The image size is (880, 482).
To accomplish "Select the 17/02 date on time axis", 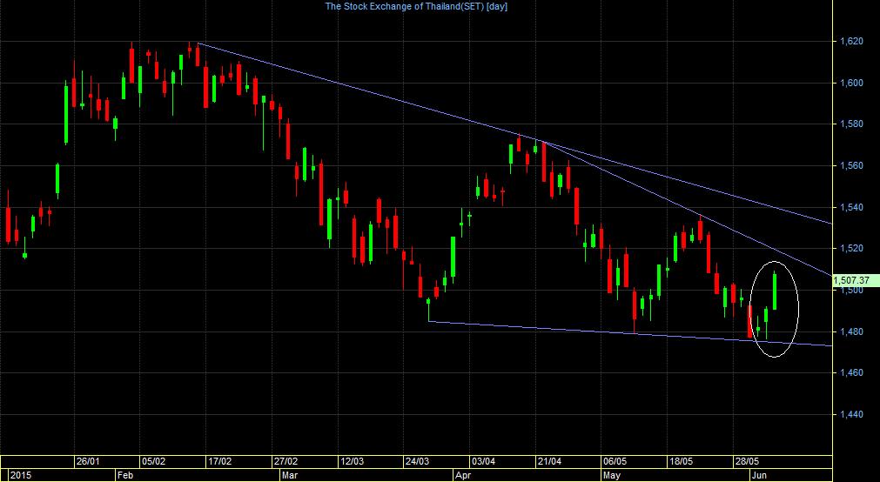I will click(219, 461).
